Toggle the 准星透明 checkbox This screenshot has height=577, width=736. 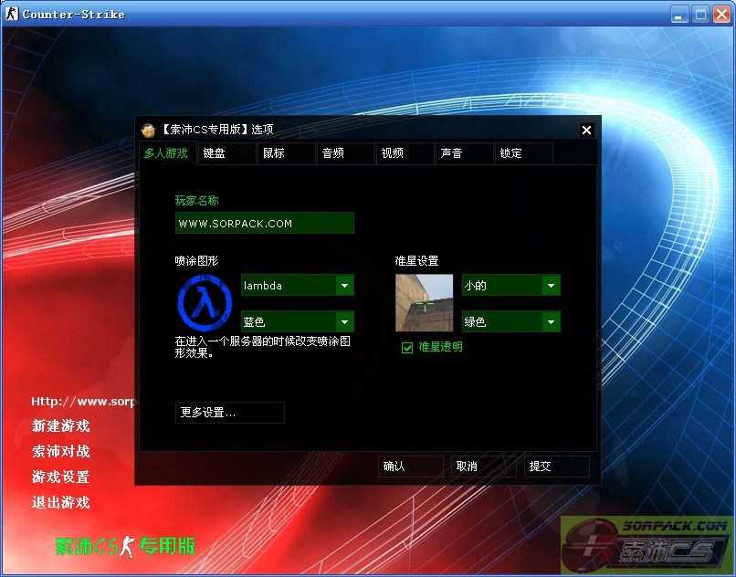pos(407,347)
